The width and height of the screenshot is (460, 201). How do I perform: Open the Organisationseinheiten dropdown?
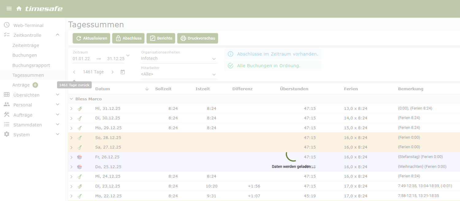point(214,59)
